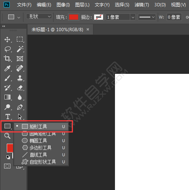Collapse the toolbar with double-arrow icon
189x190 pixels.
pos(4,26)
